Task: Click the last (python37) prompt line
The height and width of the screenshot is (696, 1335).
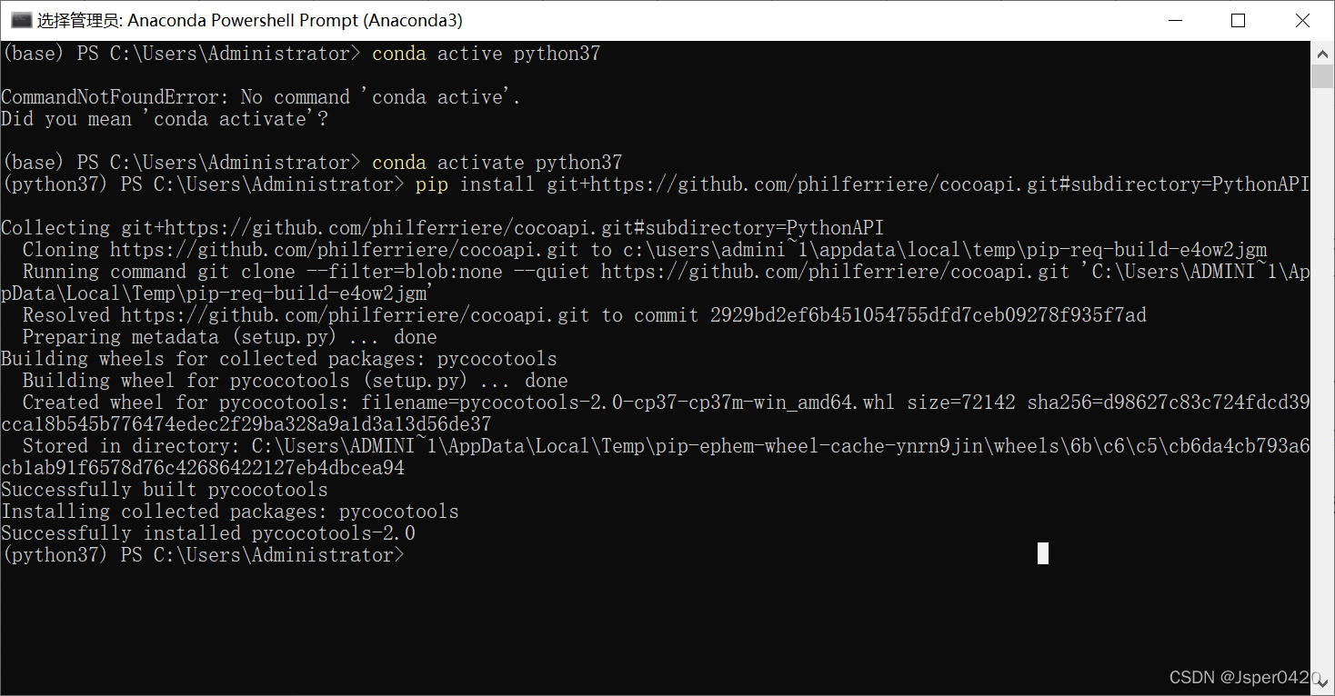Action: (203, 555)
